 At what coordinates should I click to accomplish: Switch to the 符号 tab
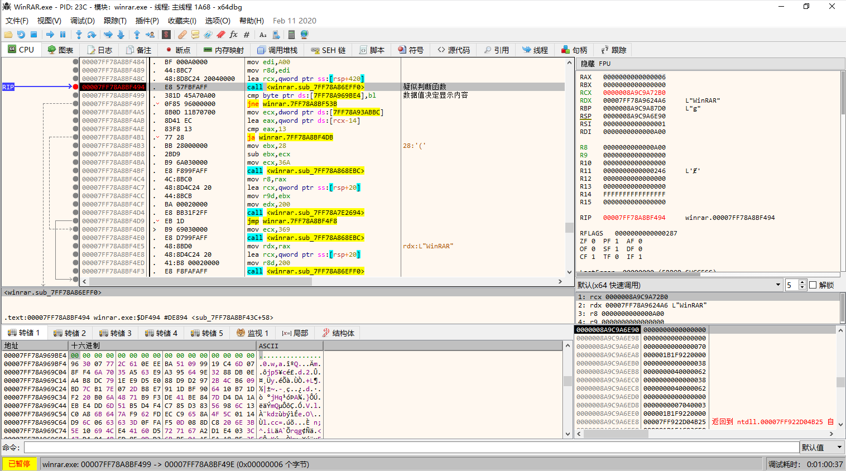point(411,50)
